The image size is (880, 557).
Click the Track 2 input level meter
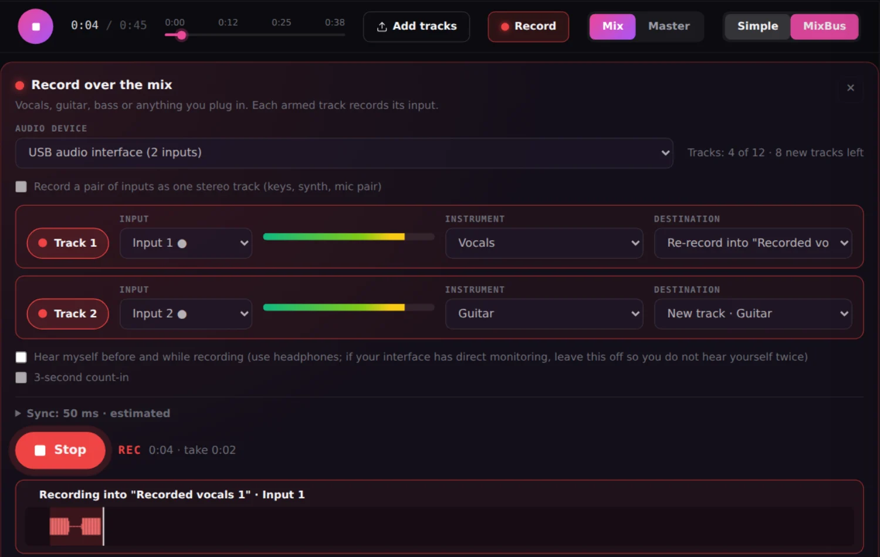pos(348,307)
